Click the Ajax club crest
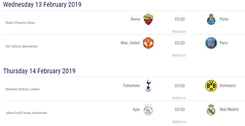The width and height of the screenshot is (245, 126). 148,109
